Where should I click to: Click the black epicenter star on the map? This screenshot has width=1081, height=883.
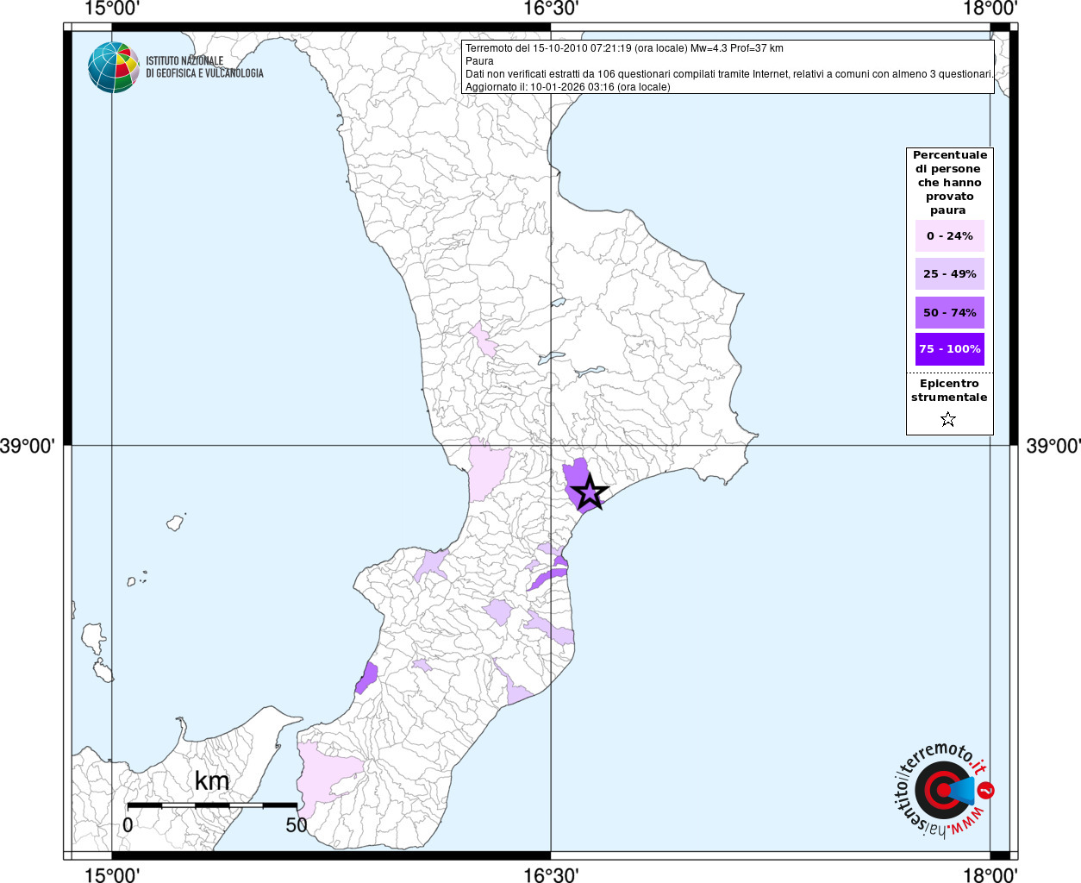(x=590, y=492)
